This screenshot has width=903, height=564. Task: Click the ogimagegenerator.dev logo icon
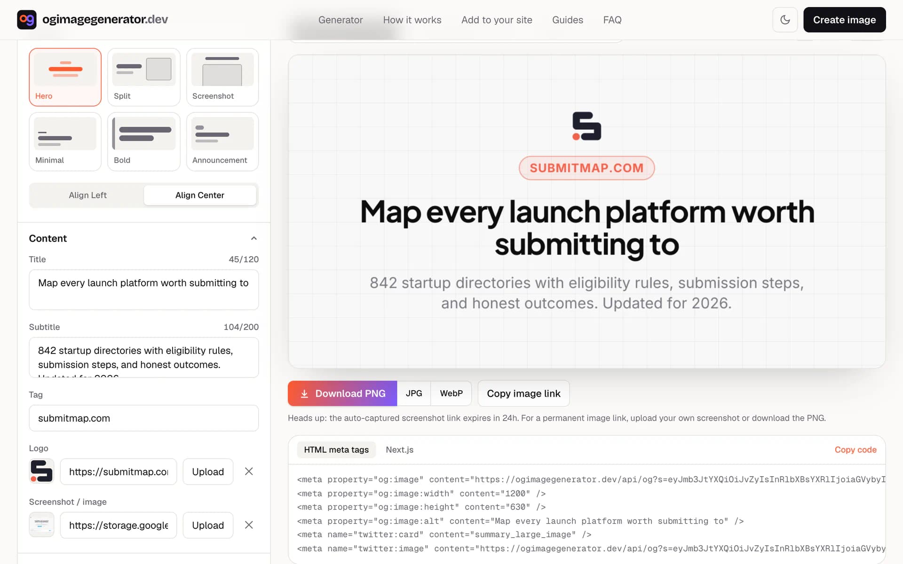point(27,19)
